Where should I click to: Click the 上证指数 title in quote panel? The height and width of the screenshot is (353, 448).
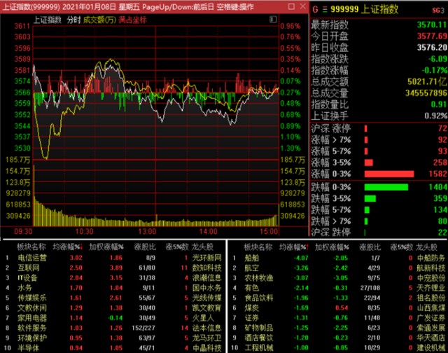click(381, 10)
